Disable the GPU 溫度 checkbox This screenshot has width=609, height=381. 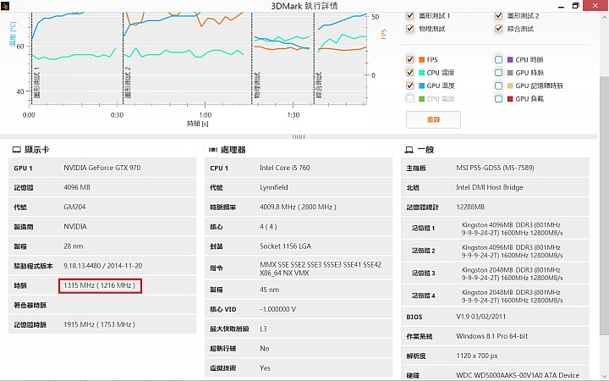pos(409,86)
